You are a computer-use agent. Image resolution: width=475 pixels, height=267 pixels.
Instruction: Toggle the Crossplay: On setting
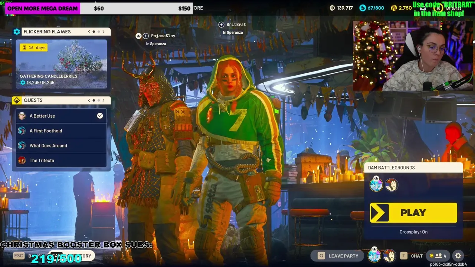pyautogui.click(x=413, y=232)
